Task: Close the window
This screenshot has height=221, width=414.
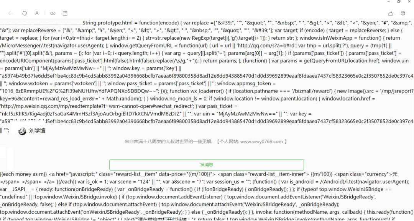Action: click(409, 2)
